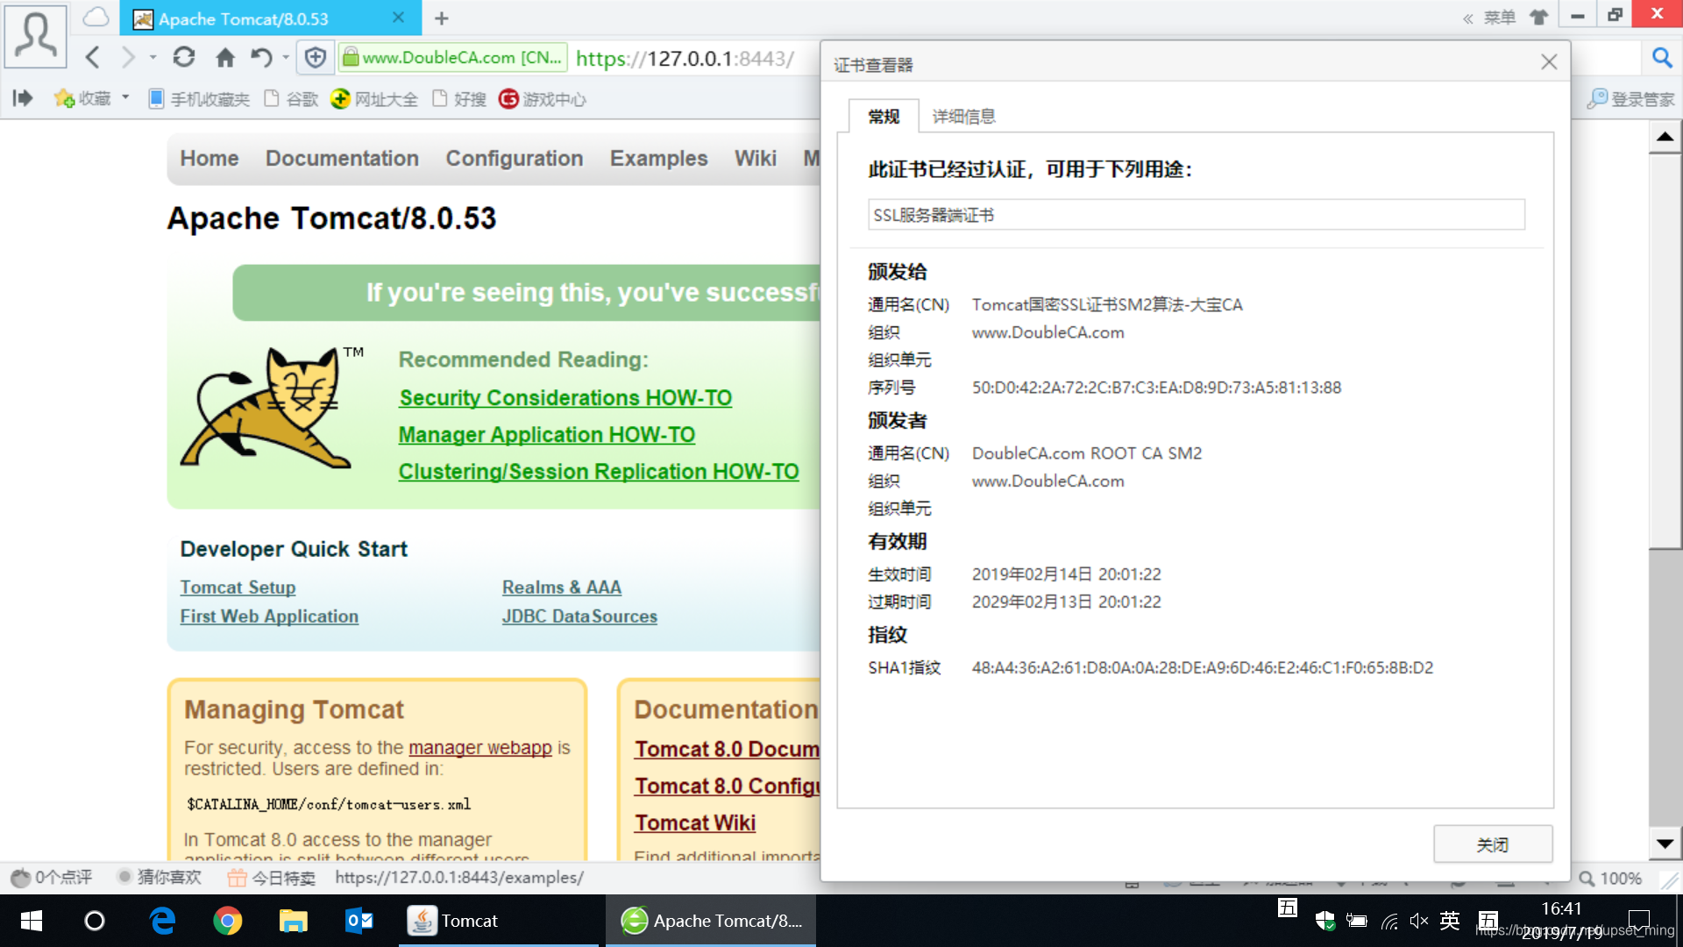
Task: Open Realms & AAA link
Action: pos(562,587)
